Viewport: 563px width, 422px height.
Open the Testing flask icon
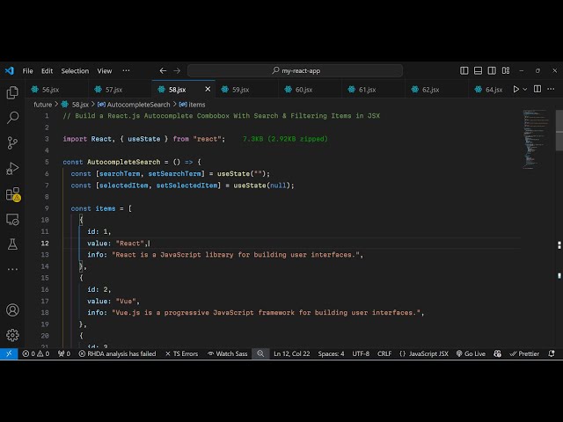[12, 244]
